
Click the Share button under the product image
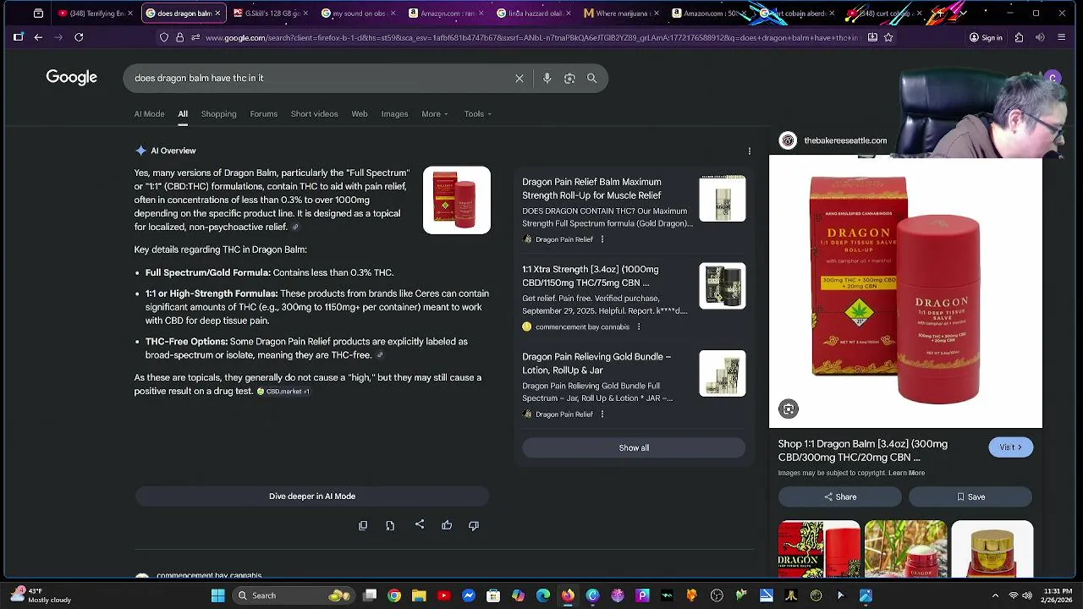[x=840, y=497]
